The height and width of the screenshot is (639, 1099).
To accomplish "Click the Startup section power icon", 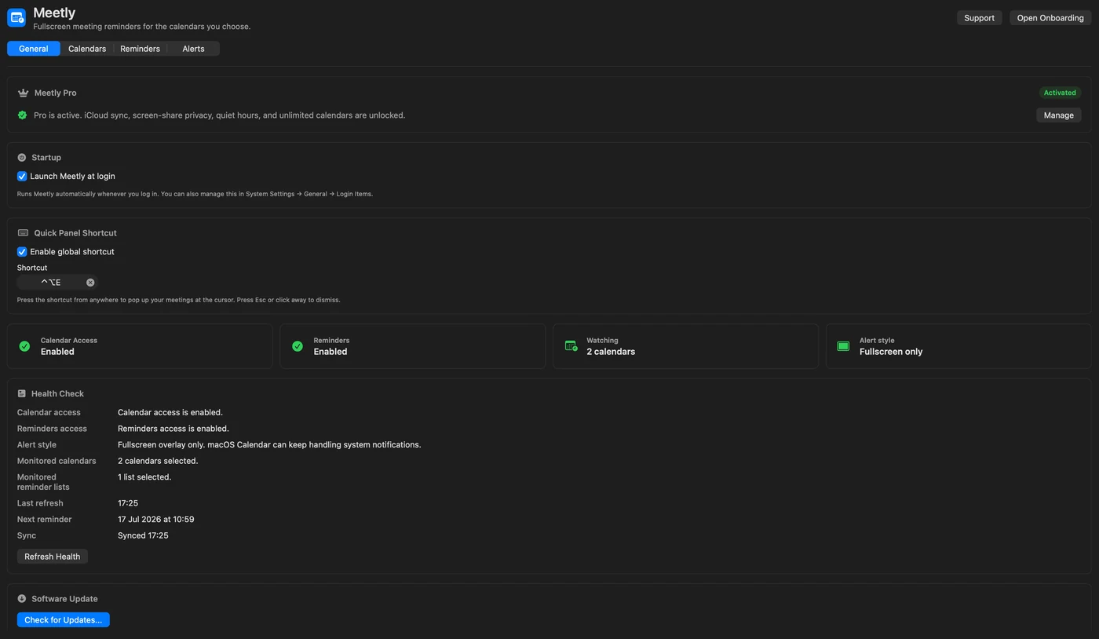I will (x=22, y=158).
